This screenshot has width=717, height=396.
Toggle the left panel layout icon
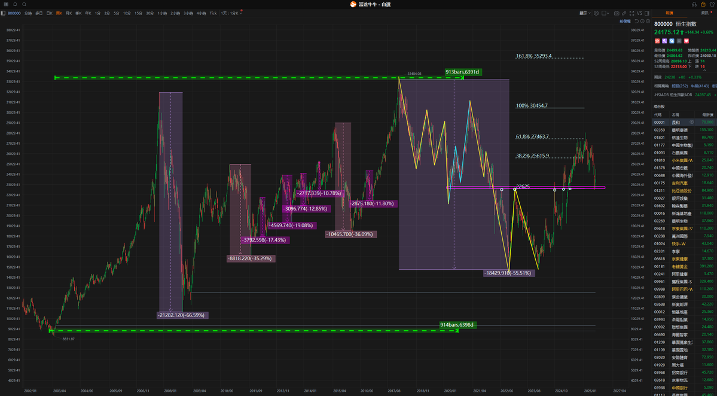[x=3, y=13]
